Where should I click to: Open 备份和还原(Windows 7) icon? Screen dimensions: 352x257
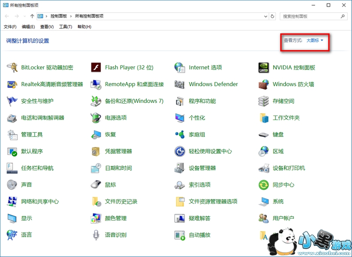pos(96,101)
